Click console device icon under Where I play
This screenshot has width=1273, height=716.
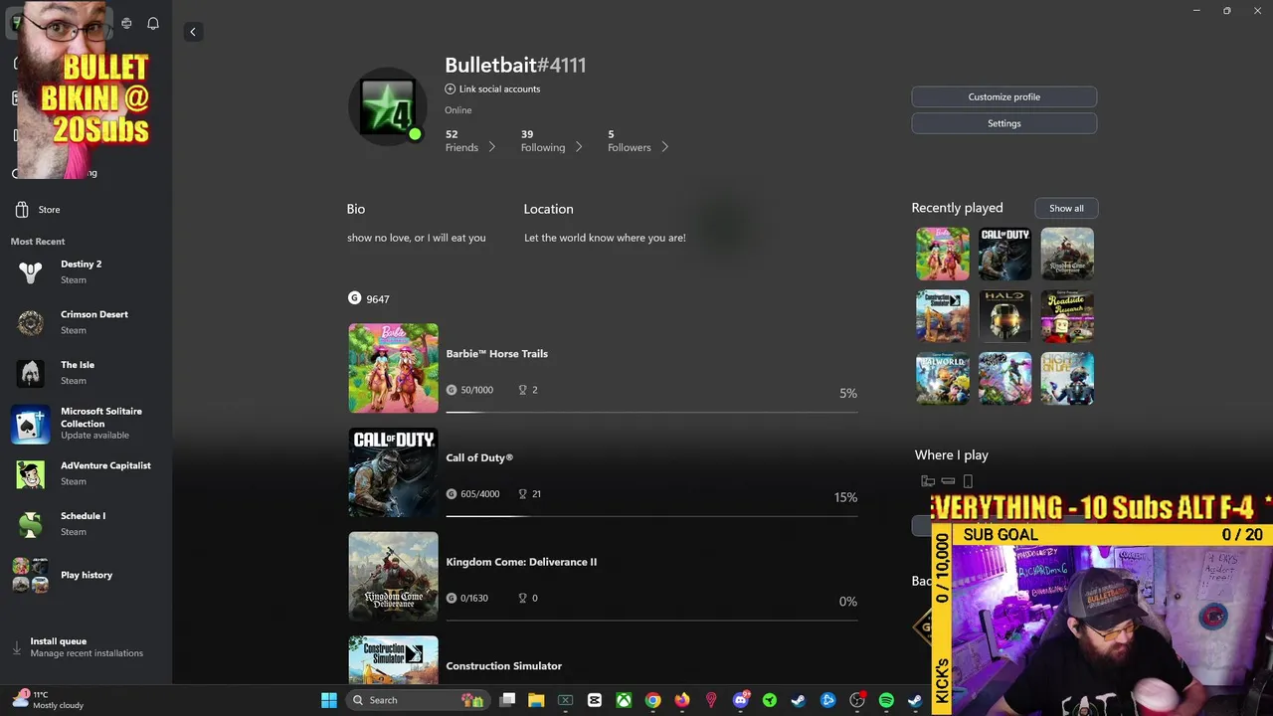tap(948, 481)
